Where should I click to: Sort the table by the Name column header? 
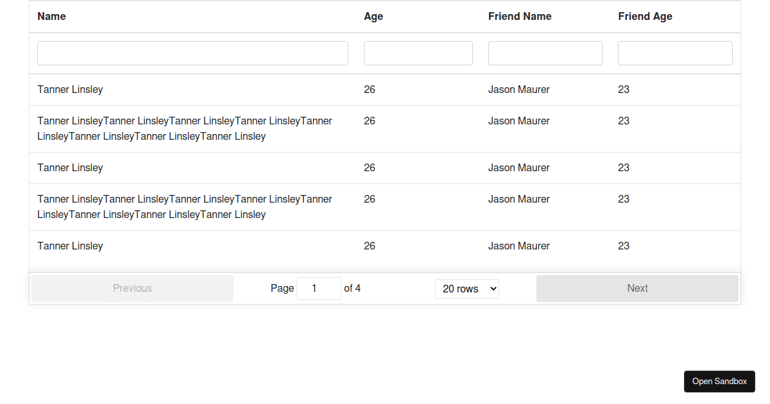[x=51, y=16]
